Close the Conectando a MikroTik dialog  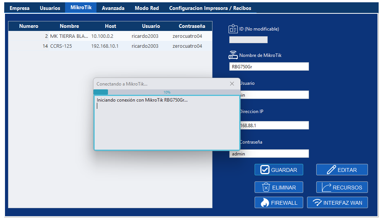coord(232,84)
